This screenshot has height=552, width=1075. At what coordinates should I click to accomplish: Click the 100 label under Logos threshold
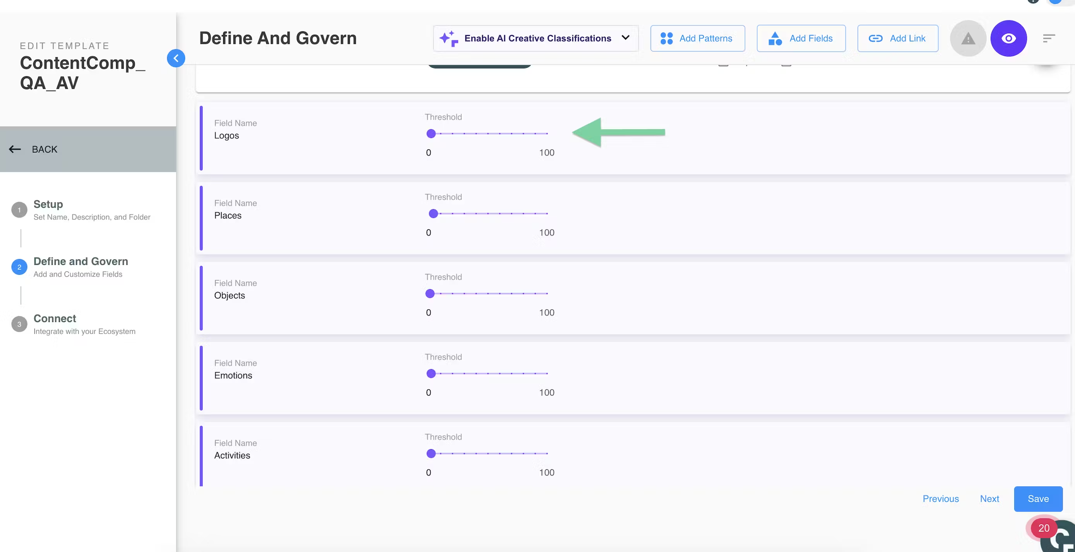547,153
